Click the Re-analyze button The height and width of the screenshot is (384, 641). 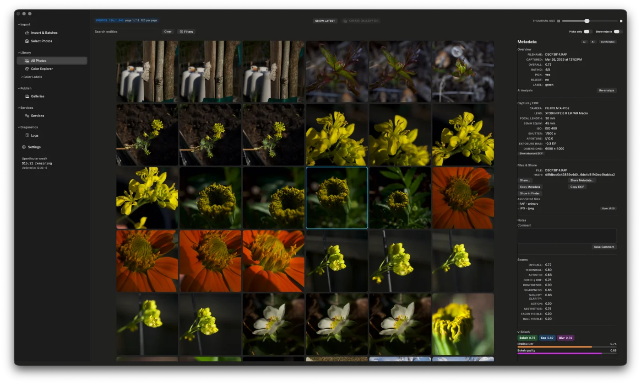[x=607, y=90]
